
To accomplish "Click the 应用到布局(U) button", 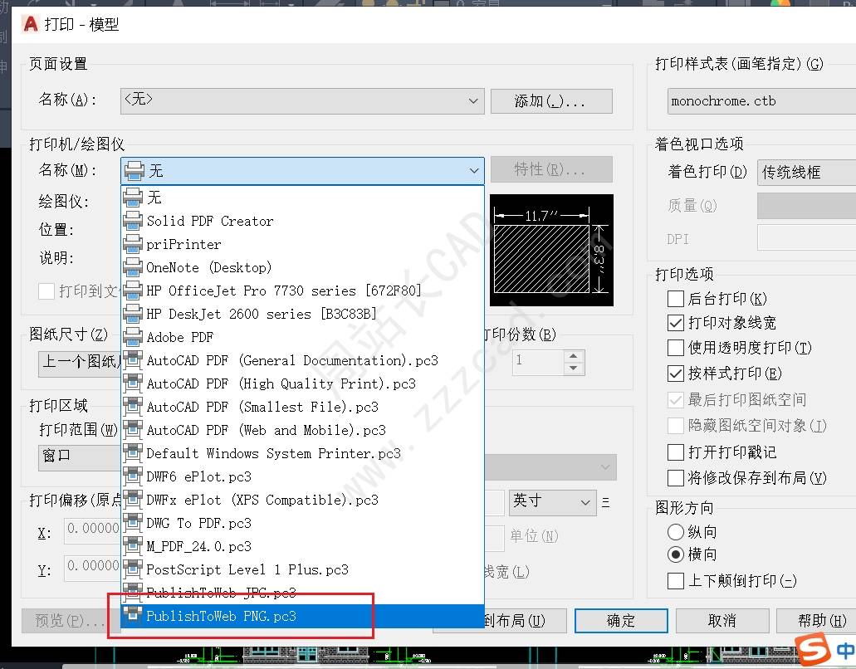I will click(x=514, y=620).
